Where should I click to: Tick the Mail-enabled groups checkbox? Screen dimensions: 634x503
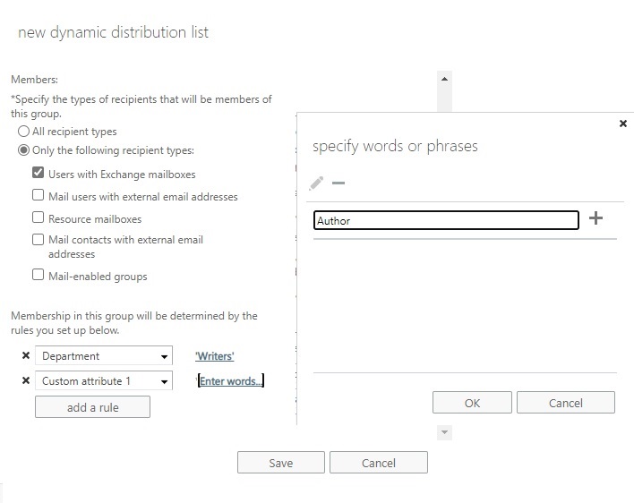(39, 276)
